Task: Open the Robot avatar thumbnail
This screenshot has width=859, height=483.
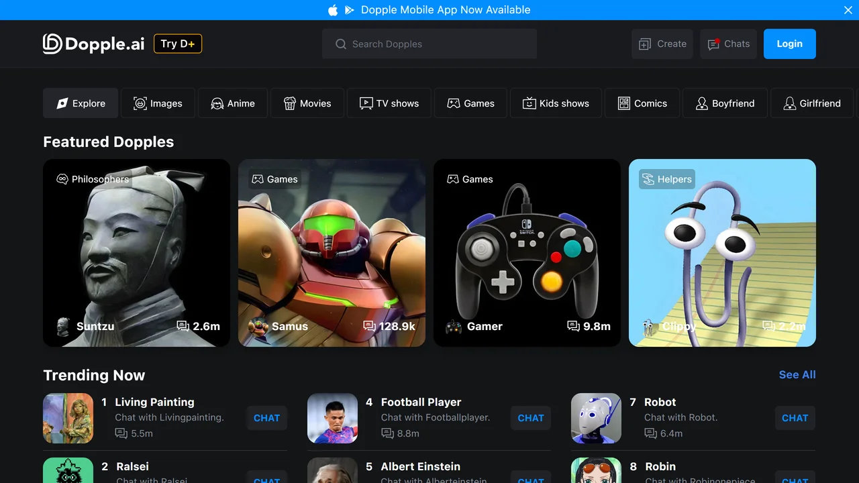Action: click(596, 418)
